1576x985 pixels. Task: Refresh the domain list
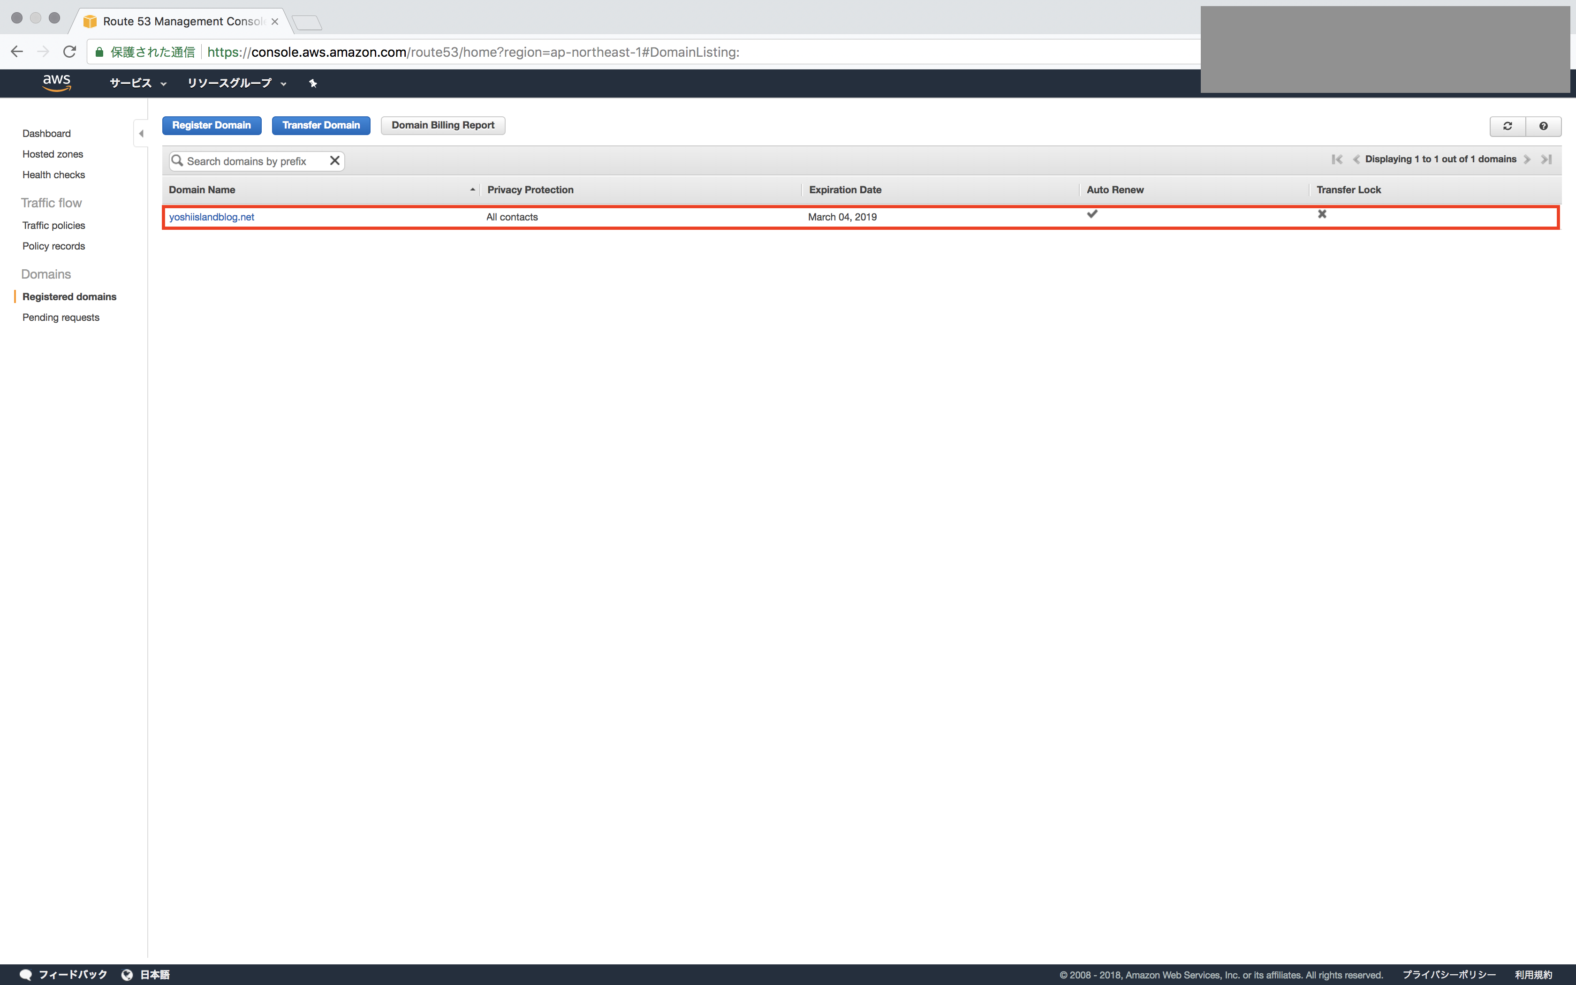(1507, 126)
